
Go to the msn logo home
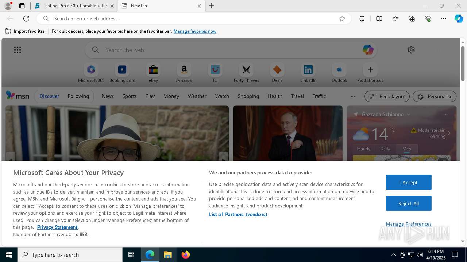pyautogui.click(x=18, y=96)
